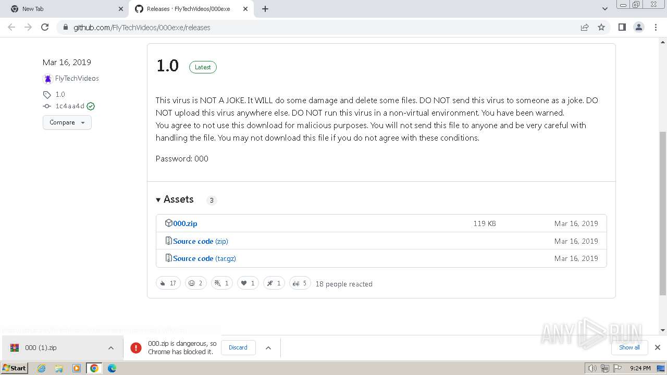Click the red dangerous download warning icon
The height and width of the screenshot is (375, 667).
pos(136,348)
